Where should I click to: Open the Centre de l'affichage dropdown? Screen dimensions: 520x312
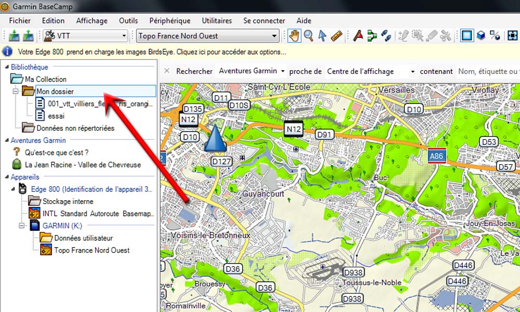pos(412,71)
